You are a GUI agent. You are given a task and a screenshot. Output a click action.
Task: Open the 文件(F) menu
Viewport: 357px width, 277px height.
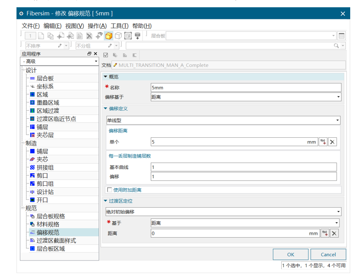click(31, 26)
